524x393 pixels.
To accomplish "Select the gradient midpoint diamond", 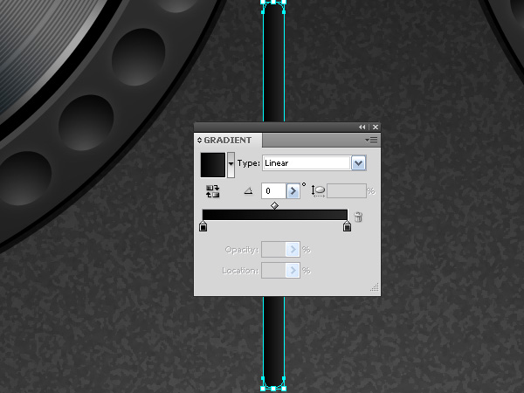I will point(275,205).
